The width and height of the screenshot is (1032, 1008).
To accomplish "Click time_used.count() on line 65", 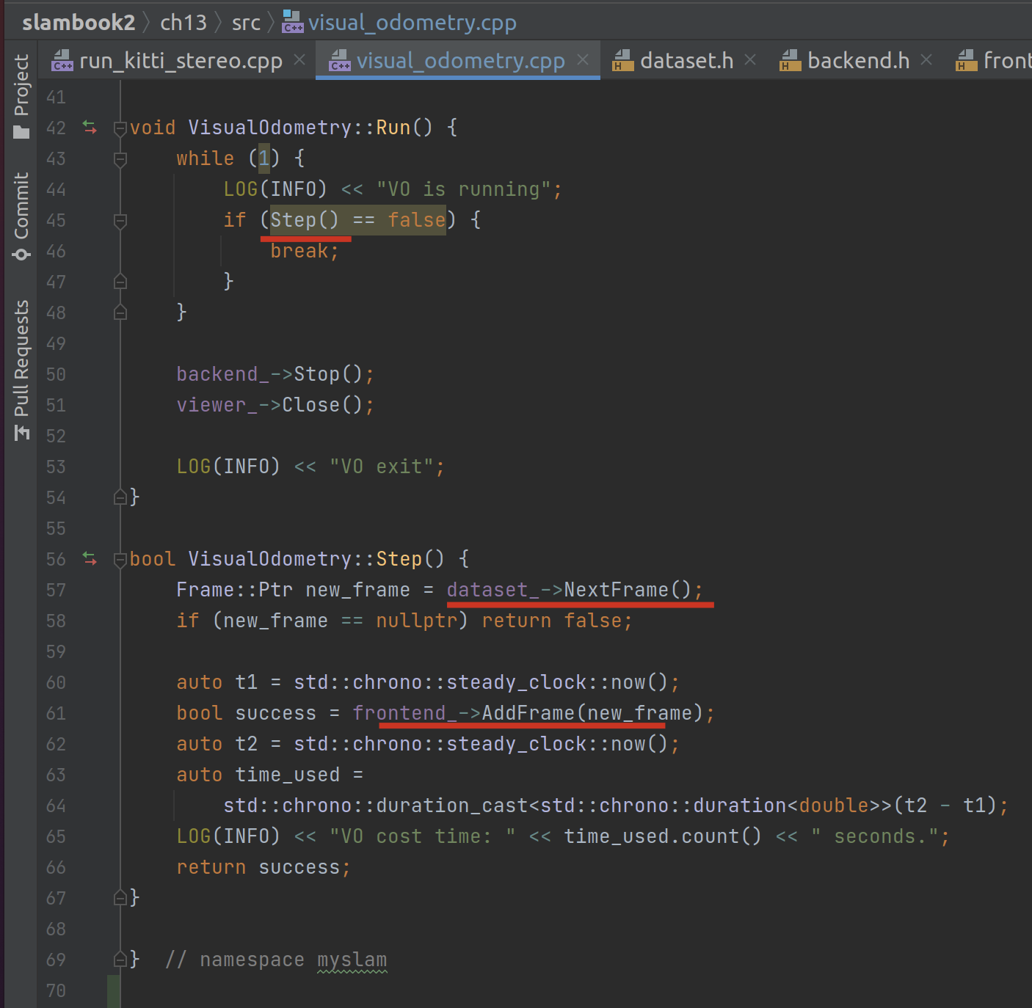I will coord(663,836).
